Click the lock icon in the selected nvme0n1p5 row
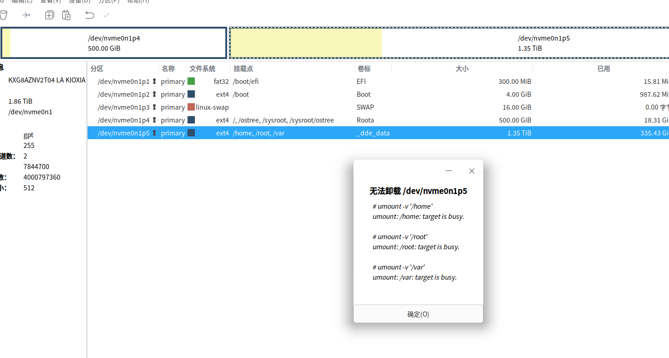 click(x=155, y=133)
